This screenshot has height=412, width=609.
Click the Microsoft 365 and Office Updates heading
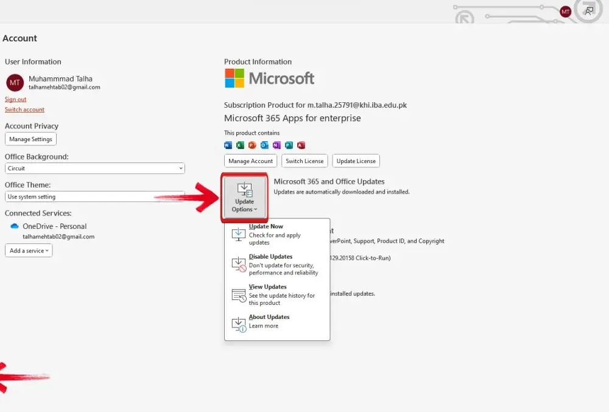(x=329, y=181)
